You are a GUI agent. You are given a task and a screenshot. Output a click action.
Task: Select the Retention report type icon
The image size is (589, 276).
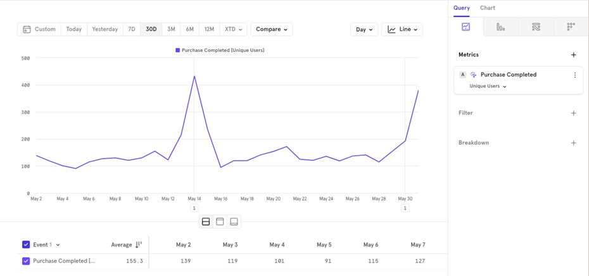coord(571,27)
